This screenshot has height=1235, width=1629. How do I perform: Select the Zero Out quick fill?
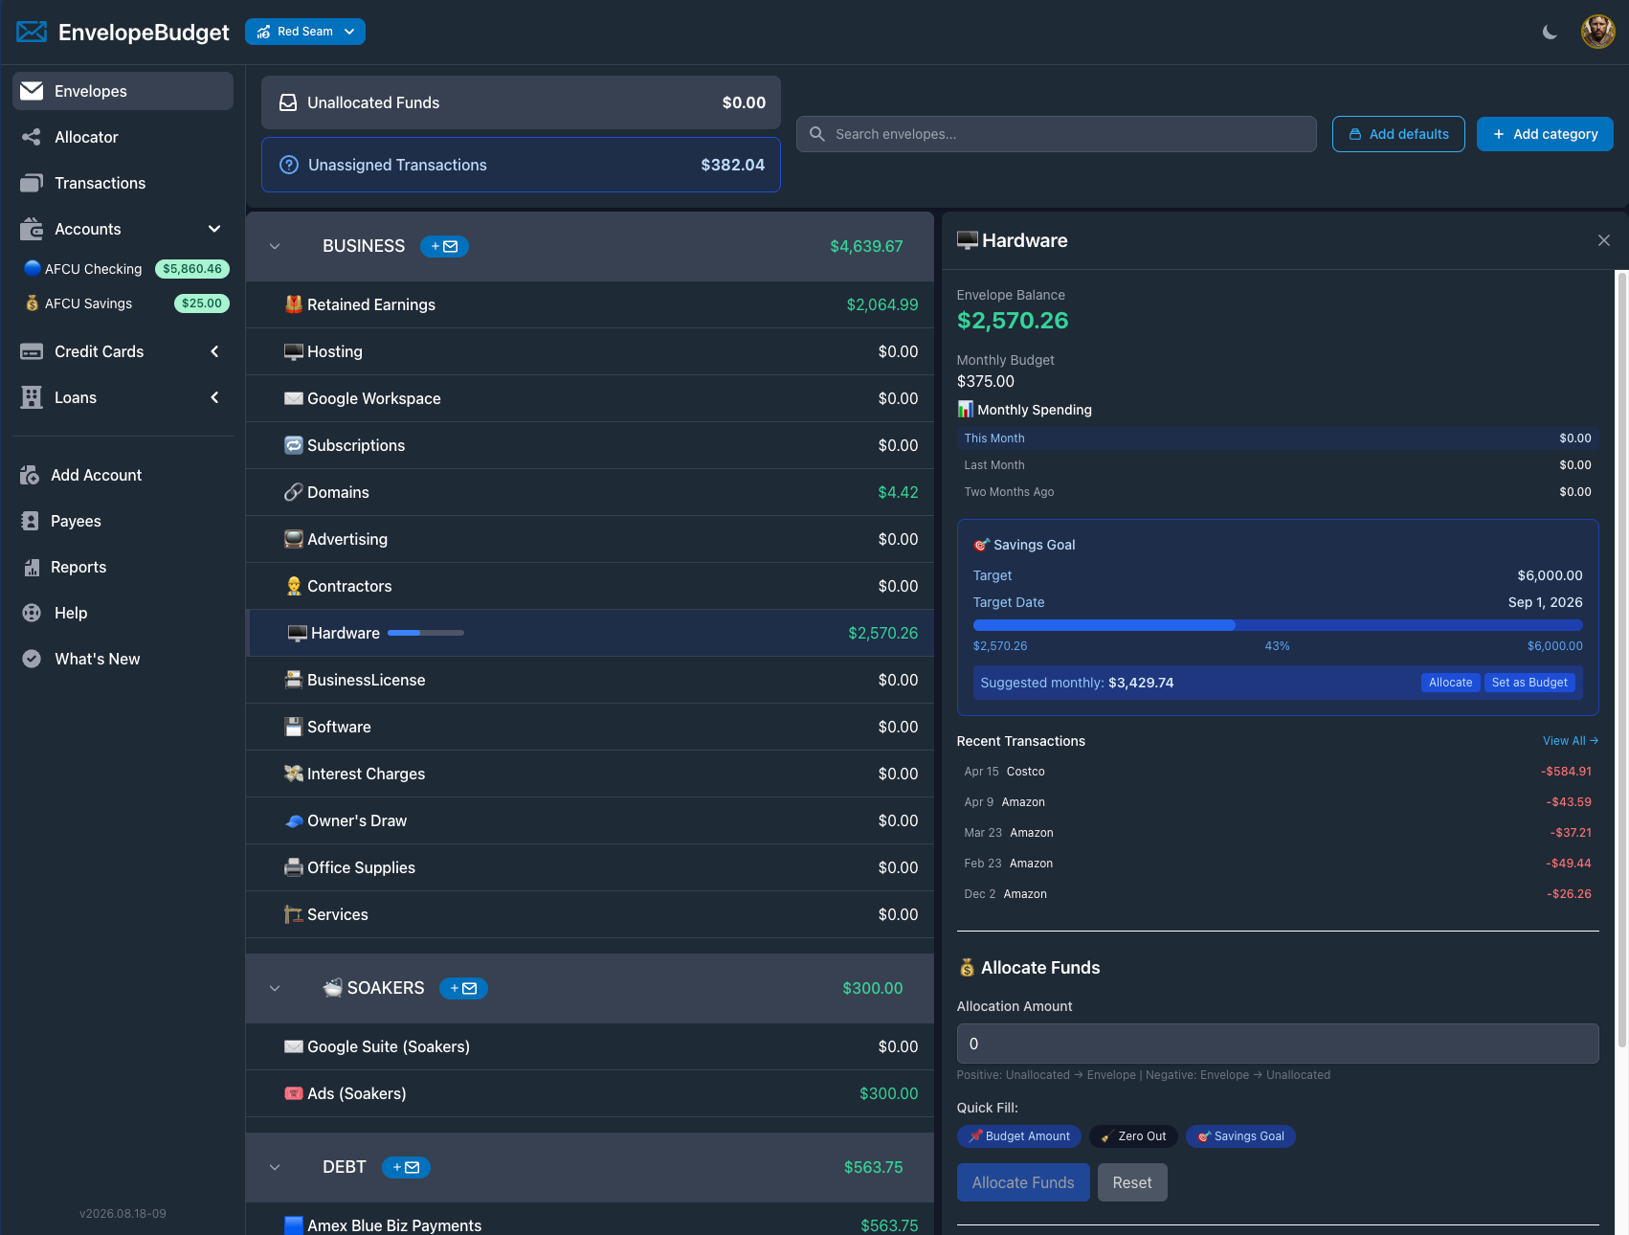[1133, 1136]
